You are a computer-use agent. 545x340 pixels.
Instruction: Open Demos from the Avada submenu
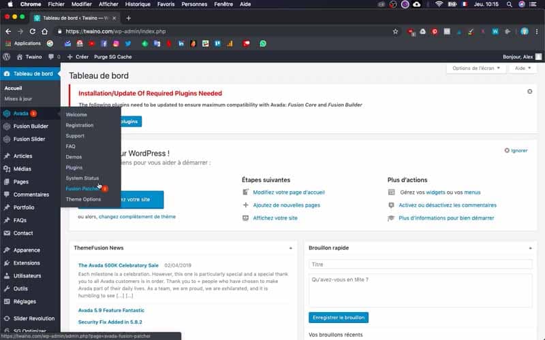click(74, 157)
